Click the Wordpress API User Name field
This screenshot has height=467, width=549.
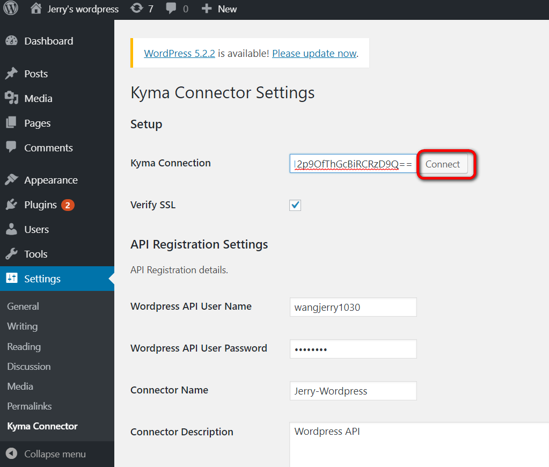353,308
